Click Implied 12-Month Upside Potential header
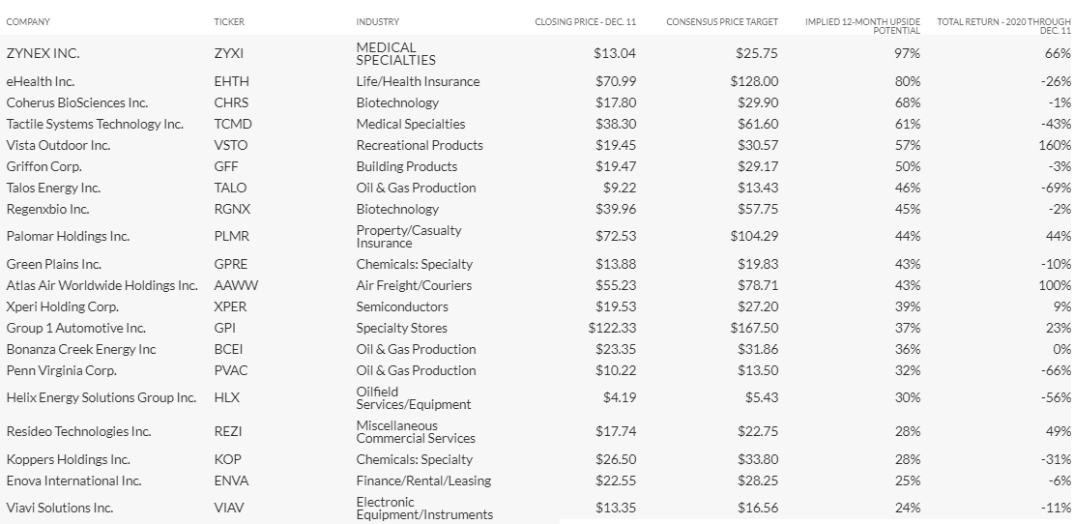 (x=862, y=26)
